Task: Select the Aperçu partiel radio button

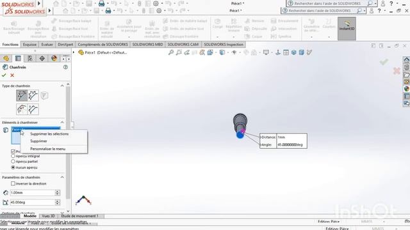Action: [x=13, y=162]
